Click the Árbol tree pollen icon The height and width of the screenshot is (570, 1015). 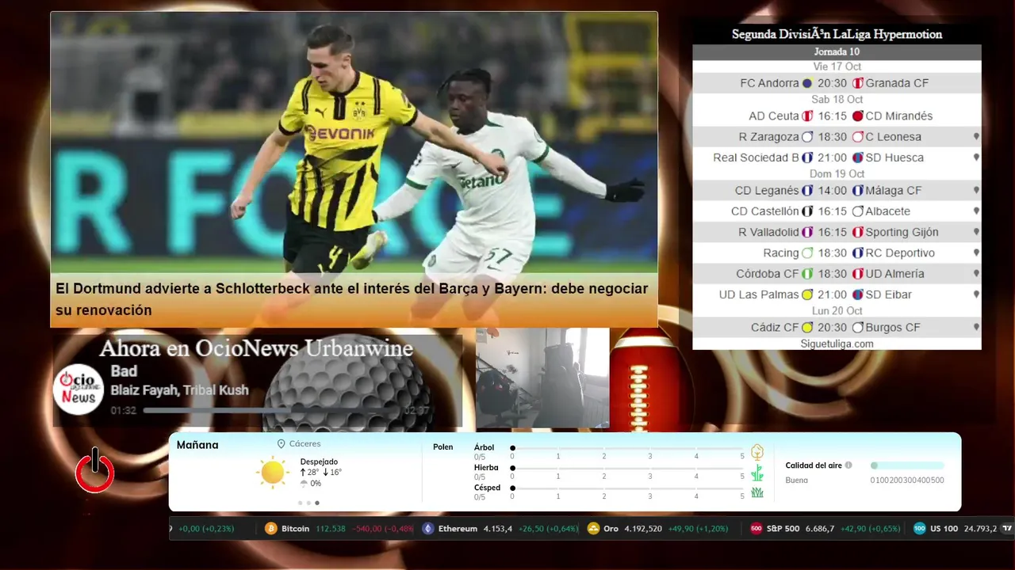(x=757, y=452)
